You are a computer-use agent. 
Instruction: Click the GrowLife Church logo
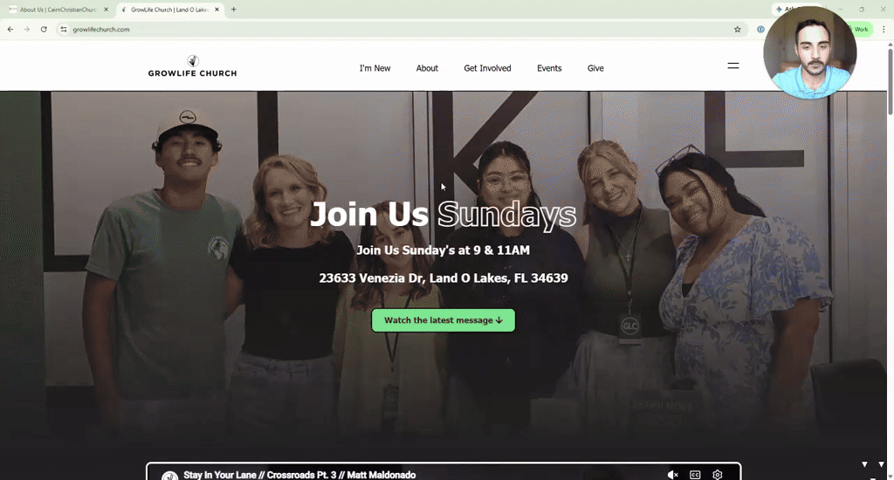192,66
